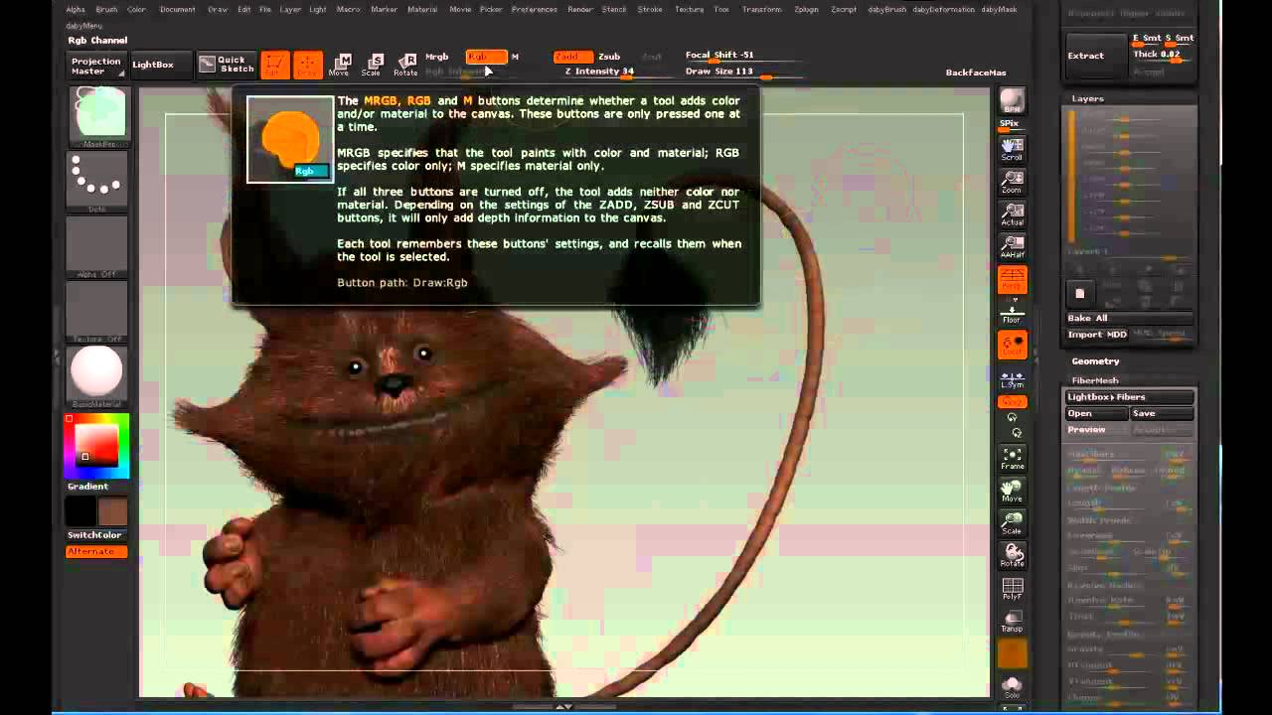Open the Document menu
Image resolution: width=1272 pixels, height=715 pixels.
(177, 9)
